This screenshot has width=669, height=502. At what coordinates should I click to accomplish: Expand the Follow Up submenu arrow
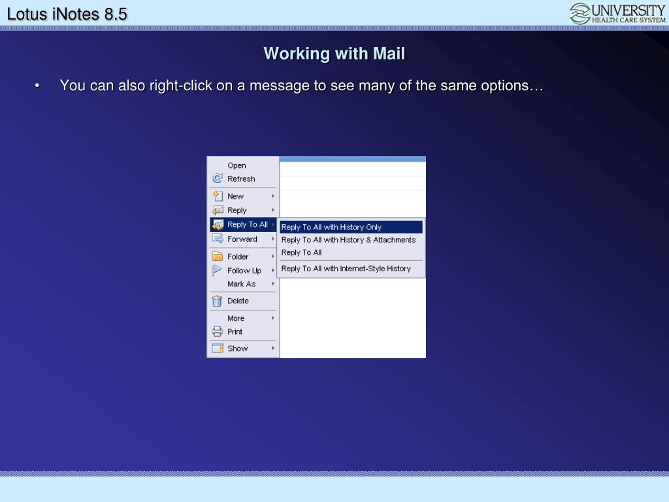273,270
